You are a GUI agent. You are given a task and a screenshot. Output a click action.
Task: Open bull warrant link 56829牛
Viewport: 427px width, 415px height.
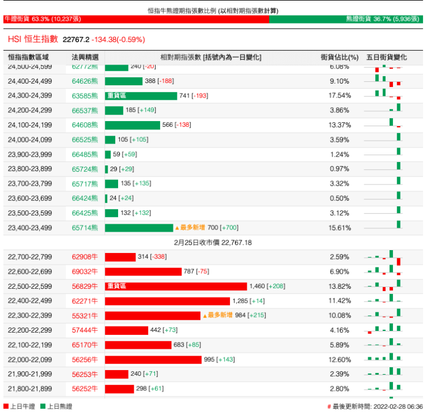click(85, 286)
